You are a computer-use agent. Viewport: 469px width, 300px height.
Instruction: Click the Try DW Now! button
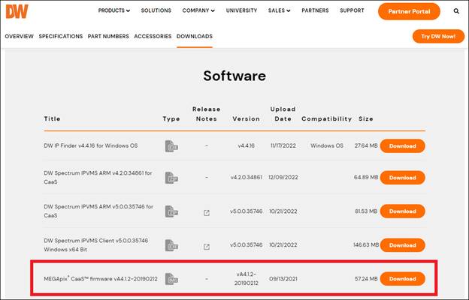[x=438, y=37]
